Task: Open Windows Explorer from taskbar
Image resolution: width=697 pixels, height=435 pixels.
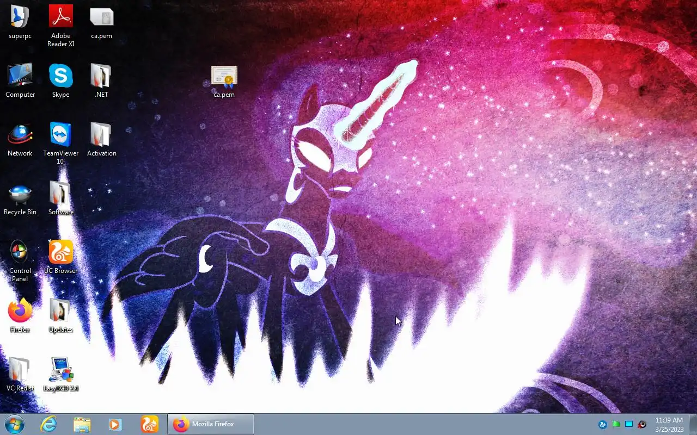Action: click(82, 424)
